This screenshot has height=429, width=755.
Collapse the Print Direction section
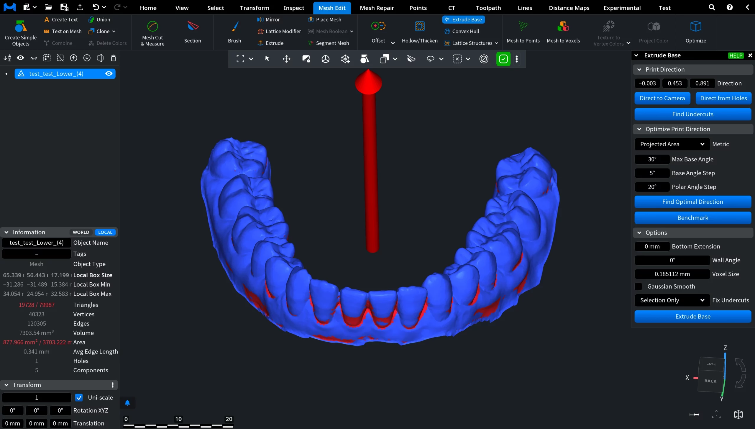pyautogui.click(x=639, y=70)
